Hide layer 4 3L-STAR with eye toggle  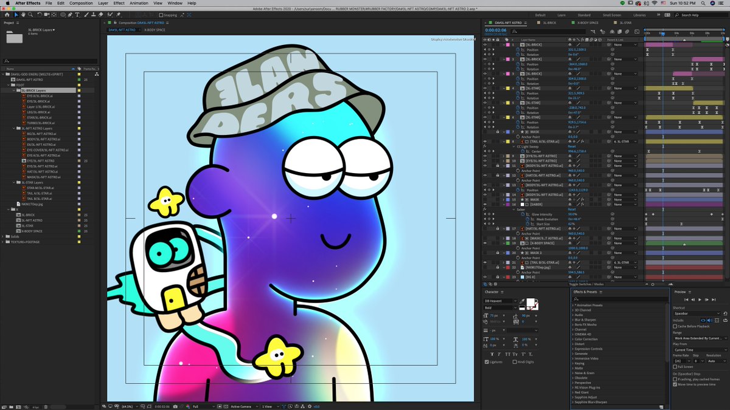click(x=485, y=88)
